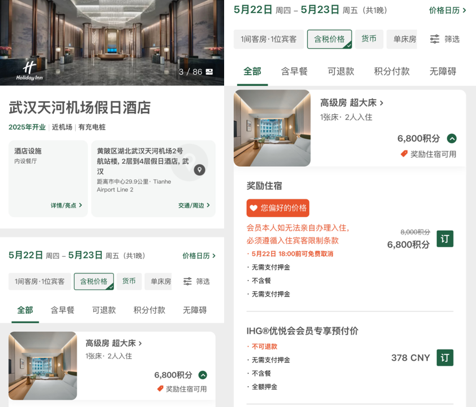Screen dimensions: 476x407
Task: Click the 3 / 86 photo counter
Action: 190,72
